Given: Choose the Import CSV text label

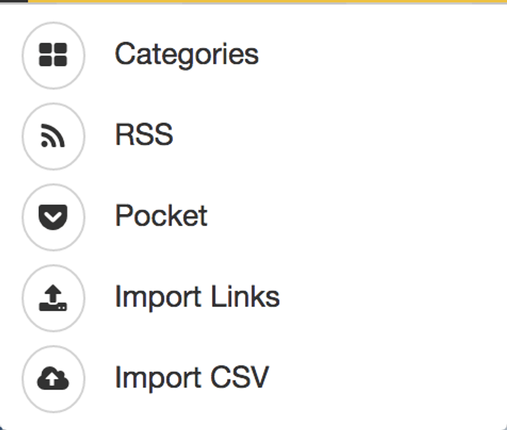Looking at the screenshot, I should point(192,378).
